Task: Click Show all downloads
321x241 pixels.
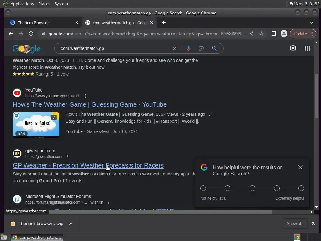Action: (295, 223)
